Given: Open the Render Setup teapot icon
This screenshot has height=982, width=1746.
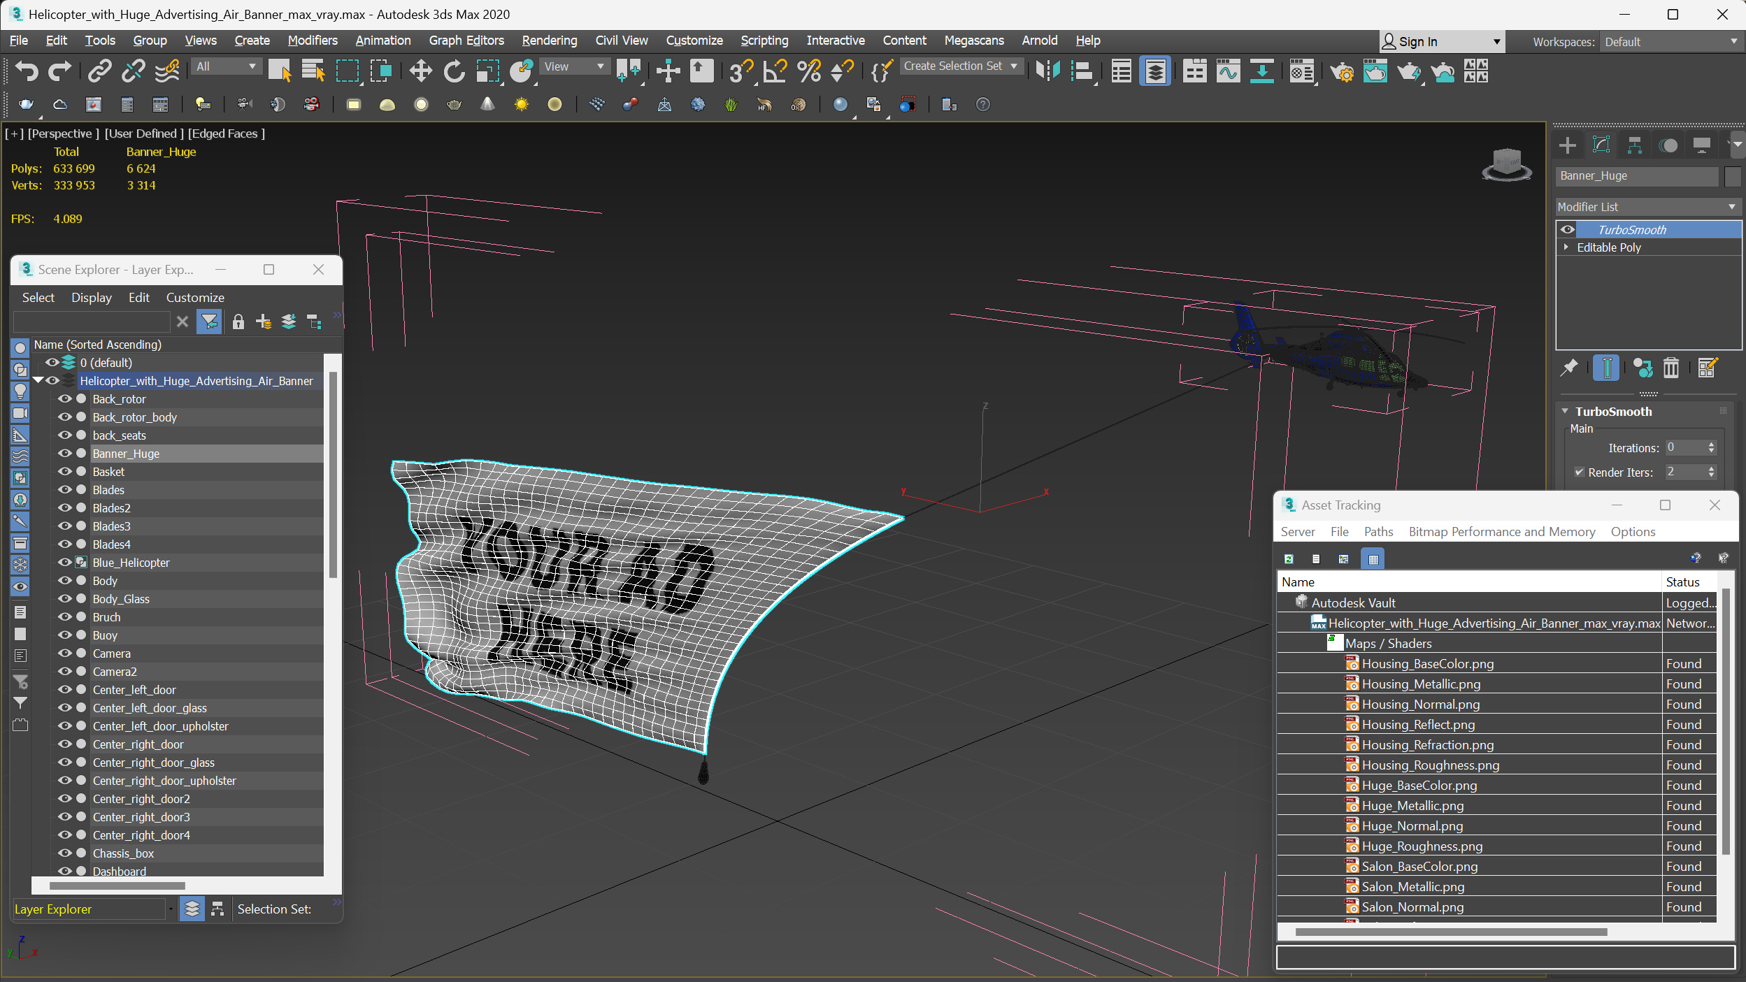Looking at the screenshot, I should click(x=1341, y=71).
